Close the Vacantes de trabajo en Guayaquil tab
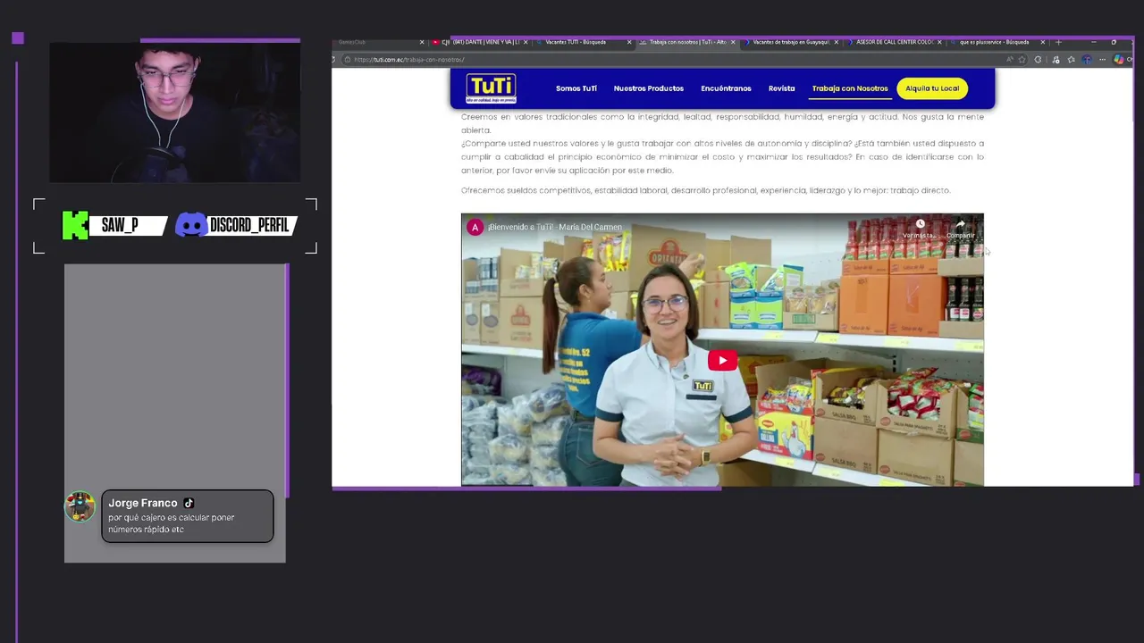The height and width of the screenshot is (643, 1144). click(x=837, y=42)
